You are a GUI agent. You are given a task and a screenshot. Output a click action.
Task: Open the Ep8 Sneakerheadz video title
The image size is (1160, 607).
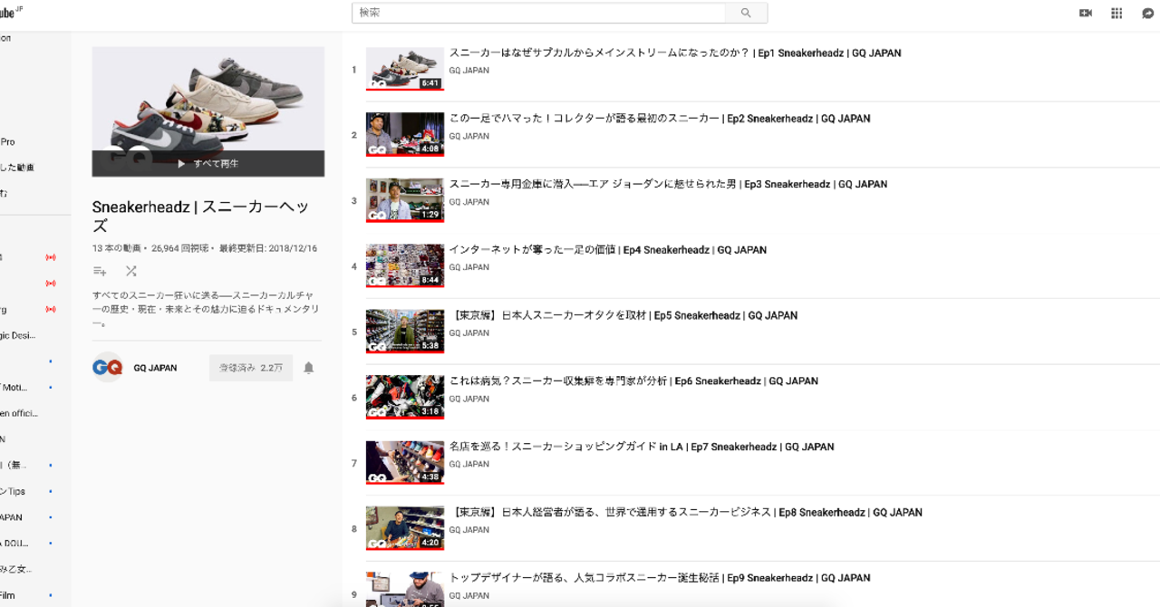tap(686, 513)
